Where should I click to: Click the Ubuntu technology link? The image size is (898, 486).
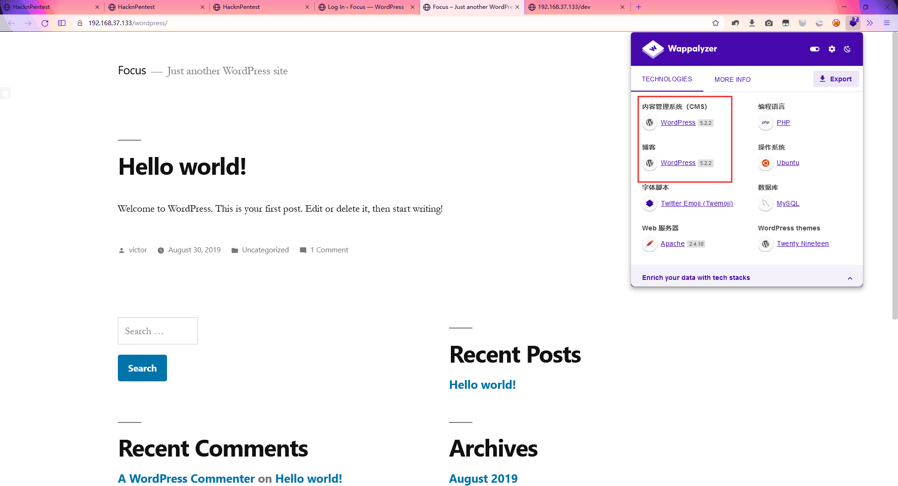click(x=788, y=163)
